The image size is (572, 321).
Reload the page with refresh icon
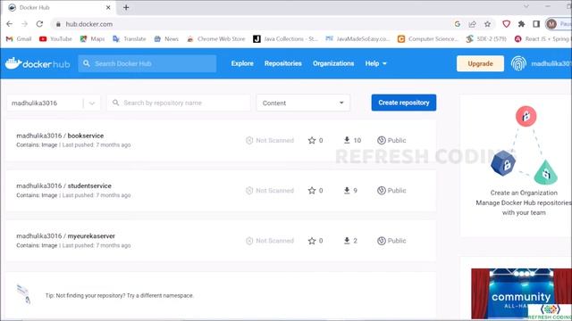pyautogui.click(x=39, y=24)
